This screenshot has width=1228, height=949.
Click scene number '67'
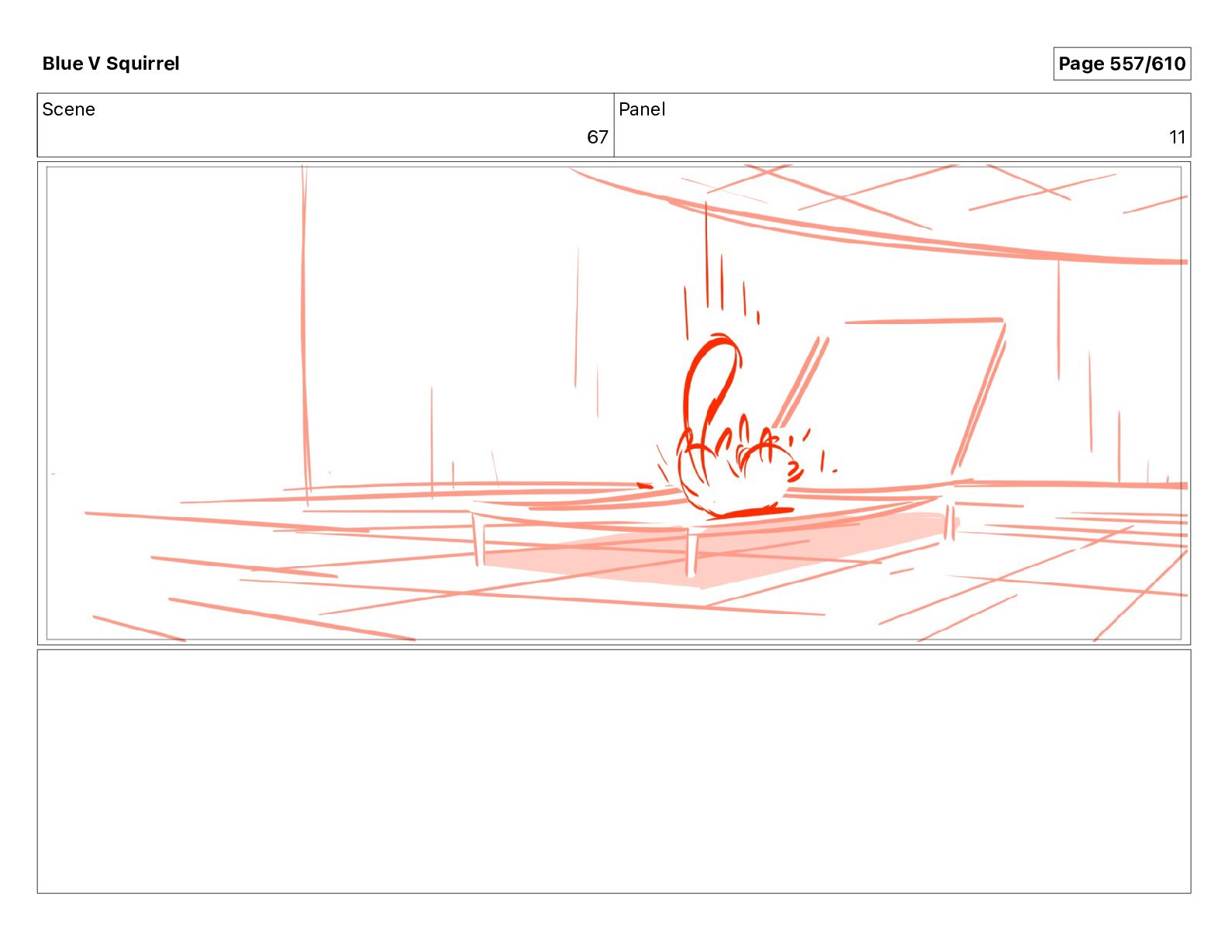pos(597,137)
